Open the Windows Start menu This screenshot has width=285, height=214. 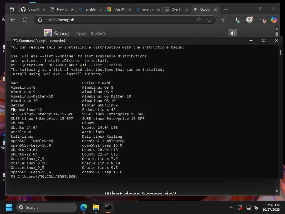(9, 207)
